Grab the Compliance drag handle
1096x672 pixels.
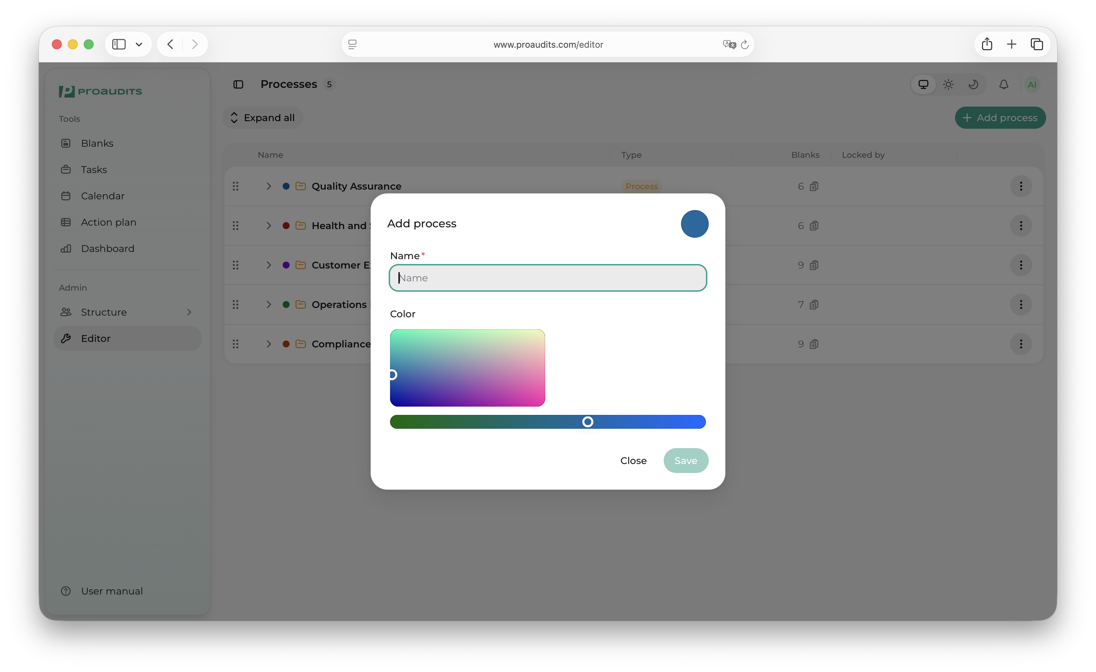point(236,344)
